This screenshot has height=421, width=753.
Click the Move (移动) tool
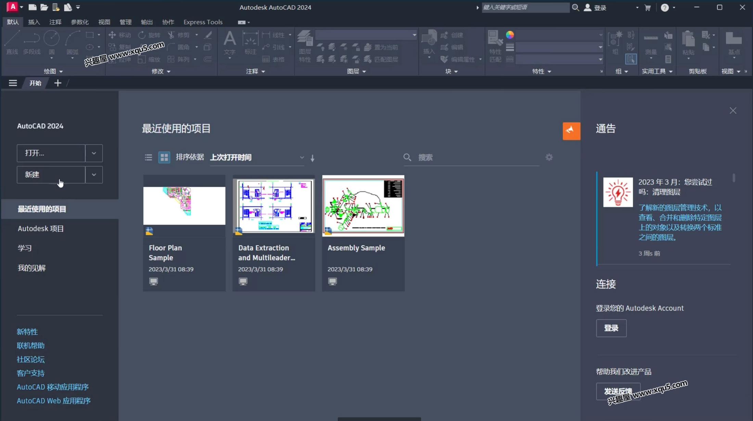(x=120, y=35)
